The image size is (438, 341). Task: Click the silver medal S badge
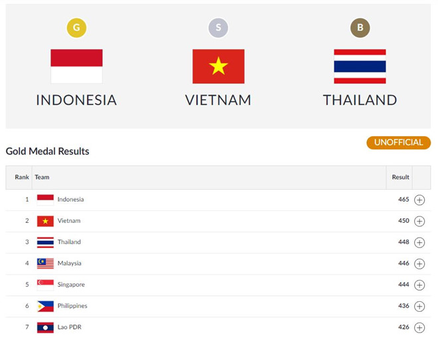pos(218,28)
